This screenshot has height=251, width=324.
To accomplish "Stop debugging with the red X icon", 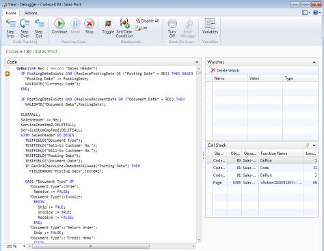I will coord(90,23).
